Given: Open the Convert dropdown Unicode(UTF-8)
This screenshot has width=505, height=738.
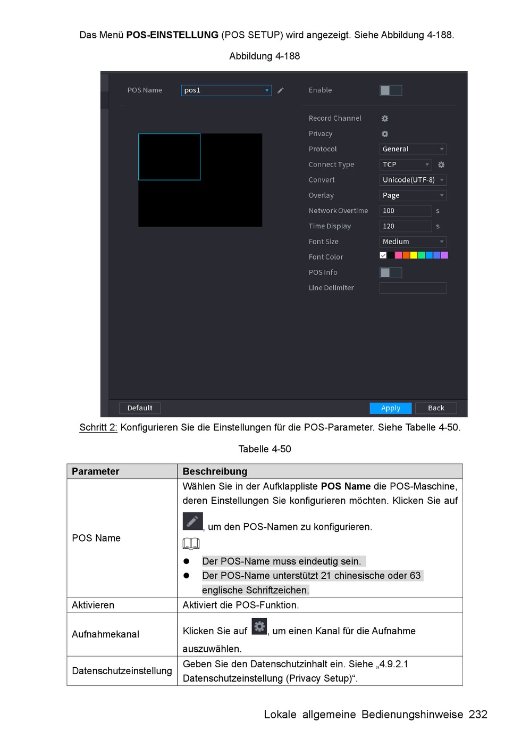Looking at the screenshot, I should click(x=413, y=180).
